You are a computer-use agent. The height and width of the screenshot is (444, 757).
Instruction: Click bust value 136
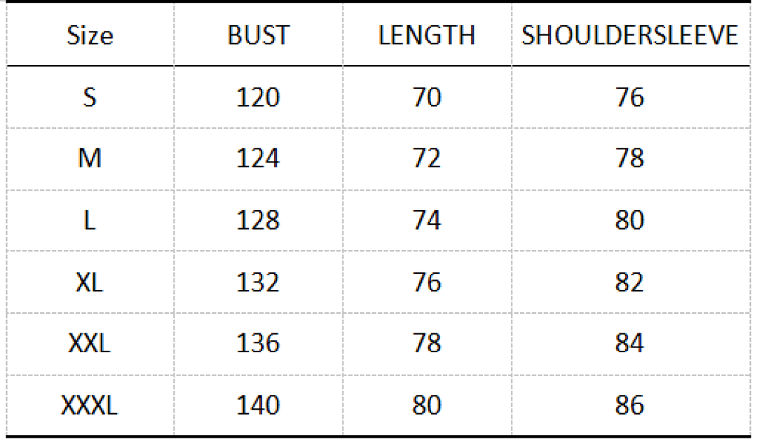(258, 343)
